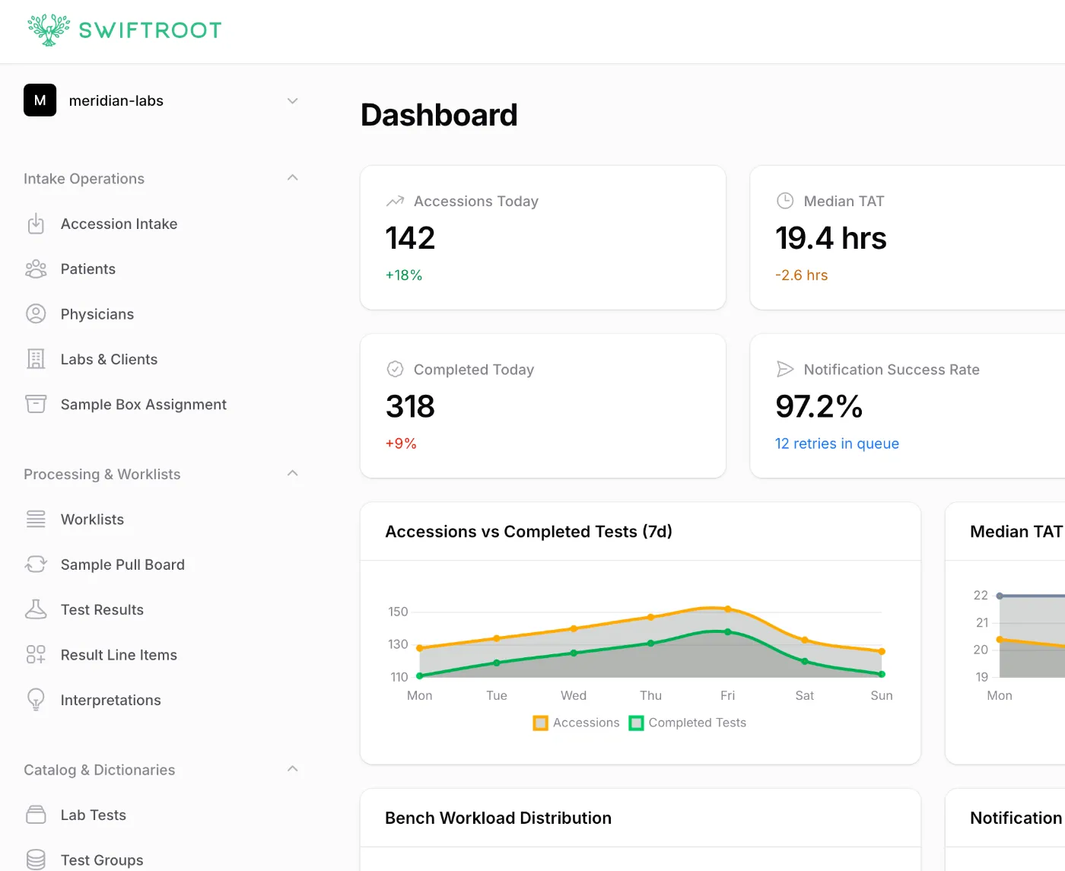Image resolution: width=1065 pixels, height=871 pixels.
Task: Toggle the Completed Tests legend swatch
Action: 636,723
